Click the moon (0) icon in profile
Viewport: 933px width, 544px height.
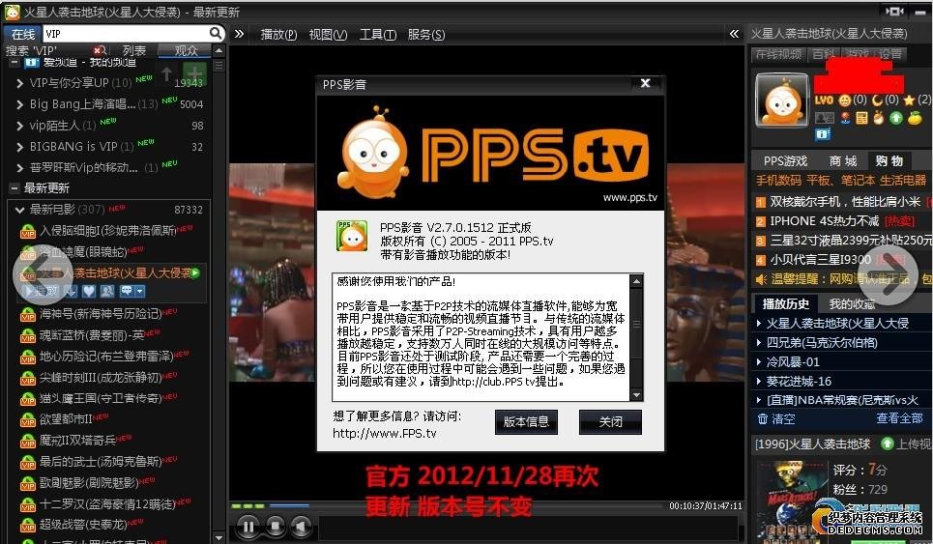877,100
